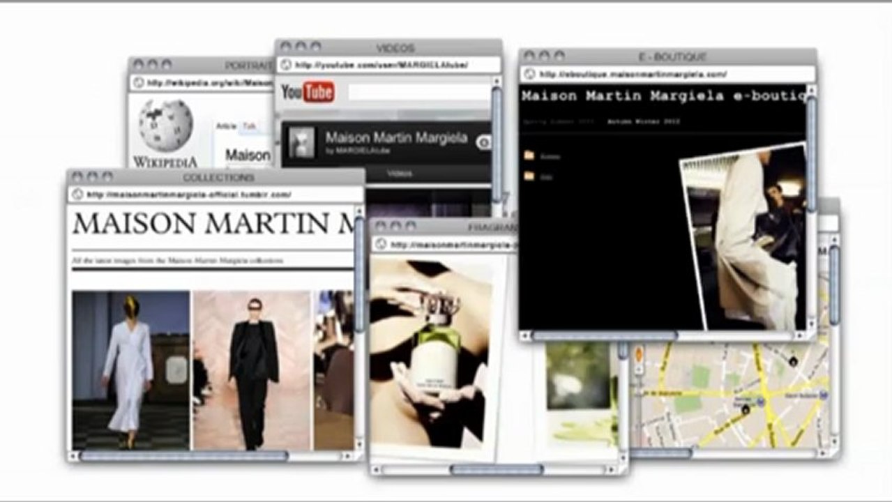This screenshot has height=502, width=892.
Task: Click the WIKIPEDIA wordmark under the globe
Action: [165, 162]
